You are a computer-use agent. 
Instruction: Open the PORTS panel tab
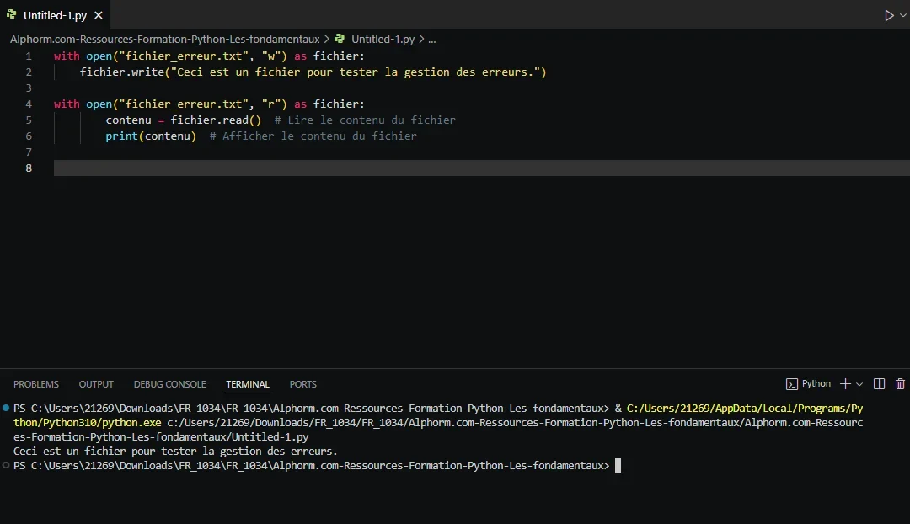coord(303,384)
